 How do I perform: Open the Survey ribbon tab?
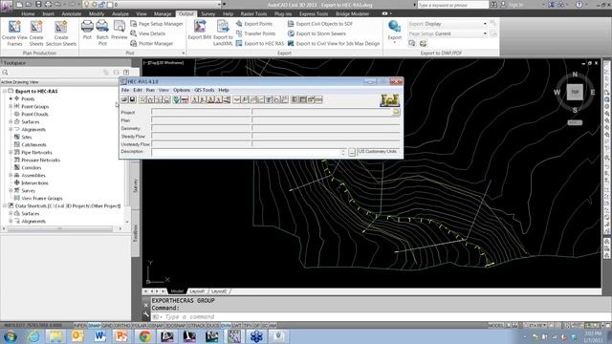point(208,13)
